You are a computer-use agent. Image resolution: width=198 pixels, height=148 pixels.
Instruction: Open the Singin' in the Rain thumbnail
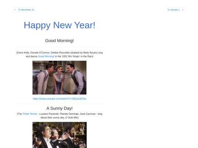pyautogui.click(x=59, y=77)
